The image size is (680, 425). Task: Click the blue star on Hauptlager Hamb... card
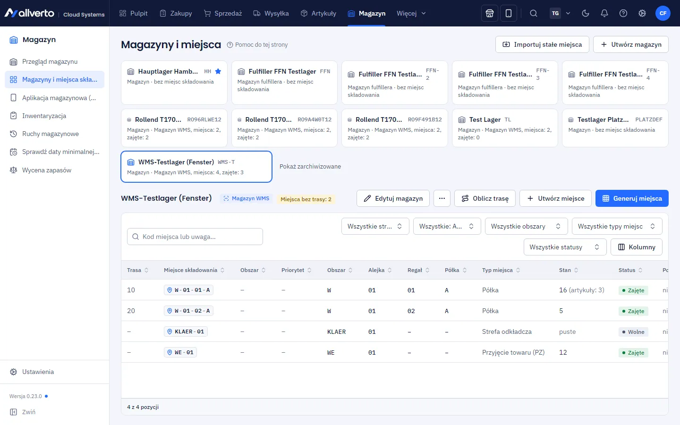tap(218, 71)
